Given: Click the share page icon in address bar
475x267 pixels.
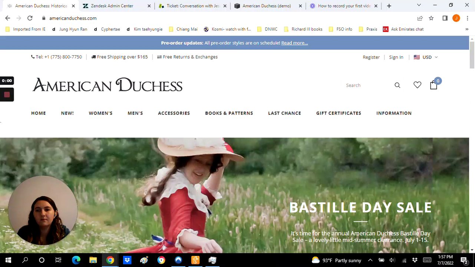Looking at the screenshot, I should [420, 18].
